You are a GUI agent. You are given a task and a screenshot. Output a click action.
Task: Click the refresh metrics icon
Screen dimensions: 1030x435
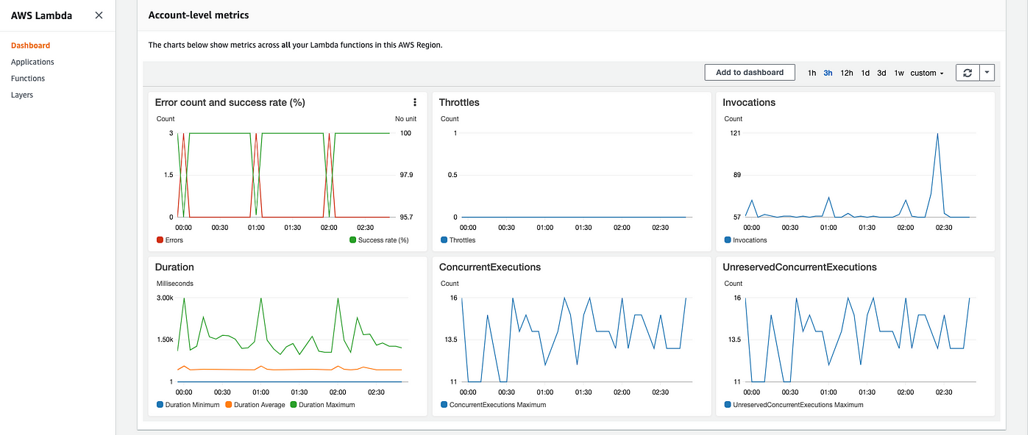pyautogui.click(x=967, y=73)
